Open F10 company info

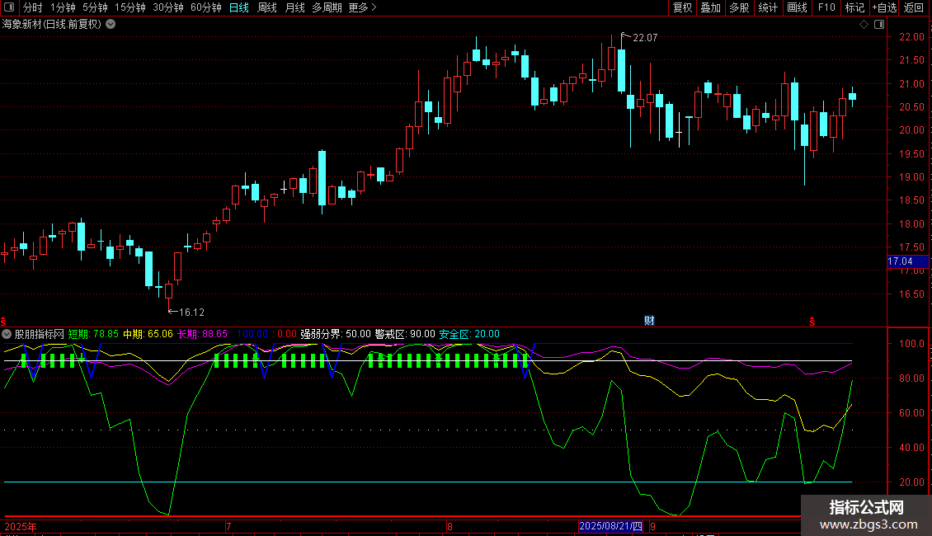coord(826,7)
